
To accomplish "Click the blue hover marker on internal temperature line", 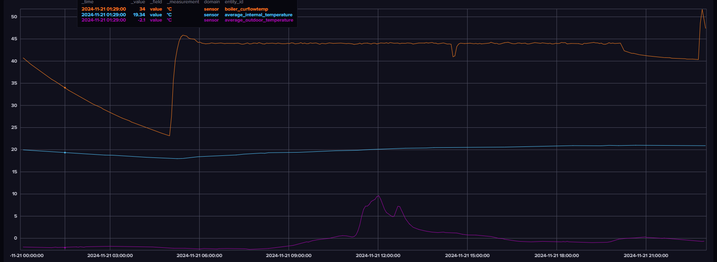I will pos(65,153).
